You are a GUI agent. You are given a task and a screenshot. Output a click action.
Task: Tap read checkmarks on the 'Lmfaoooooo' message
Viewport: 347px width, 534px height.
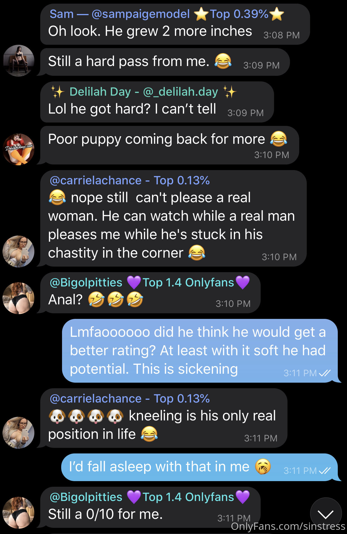coord(325,373)
